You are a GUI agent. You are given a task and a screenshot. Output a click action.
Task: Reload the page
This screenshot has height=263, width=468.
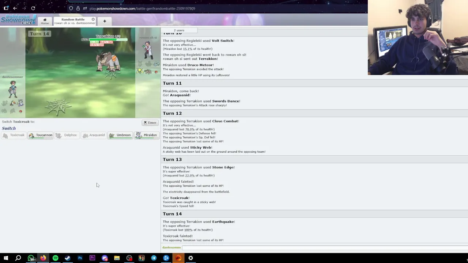point(33,8)
